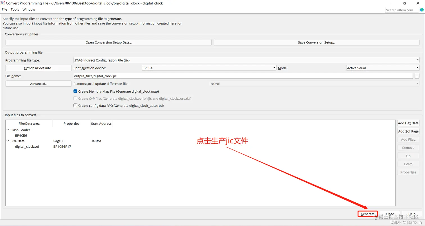Screen dimensions: 425x226
Task: Click the Down button
Action: [408, 164]
